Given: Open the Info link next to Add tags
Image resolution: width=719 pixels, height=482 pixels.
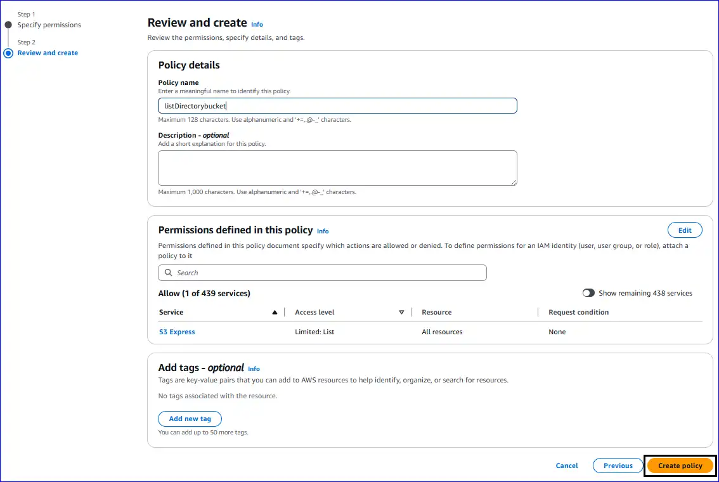Looking at the screenshot, I should click(254, 368).
